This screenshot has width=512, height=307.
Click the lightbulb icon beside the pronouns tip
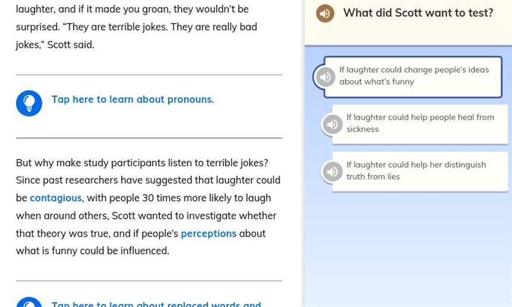tap(29, 103)
